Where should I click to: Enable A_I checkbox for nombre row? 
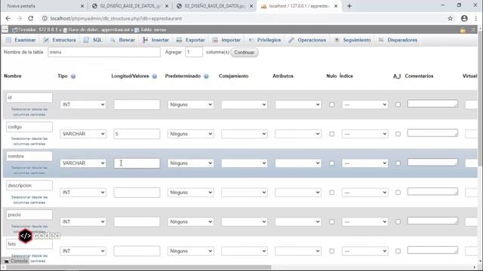click(x=398, y=163)
